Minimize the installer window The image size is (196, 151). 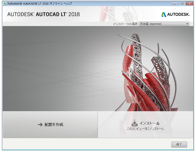pos(175,4)
